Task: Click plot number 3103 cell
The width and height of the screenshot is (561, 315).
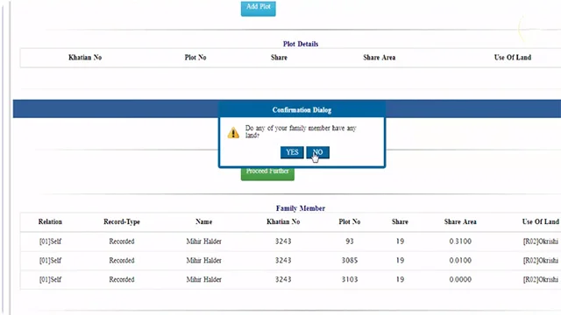Action: click(350, 279)
